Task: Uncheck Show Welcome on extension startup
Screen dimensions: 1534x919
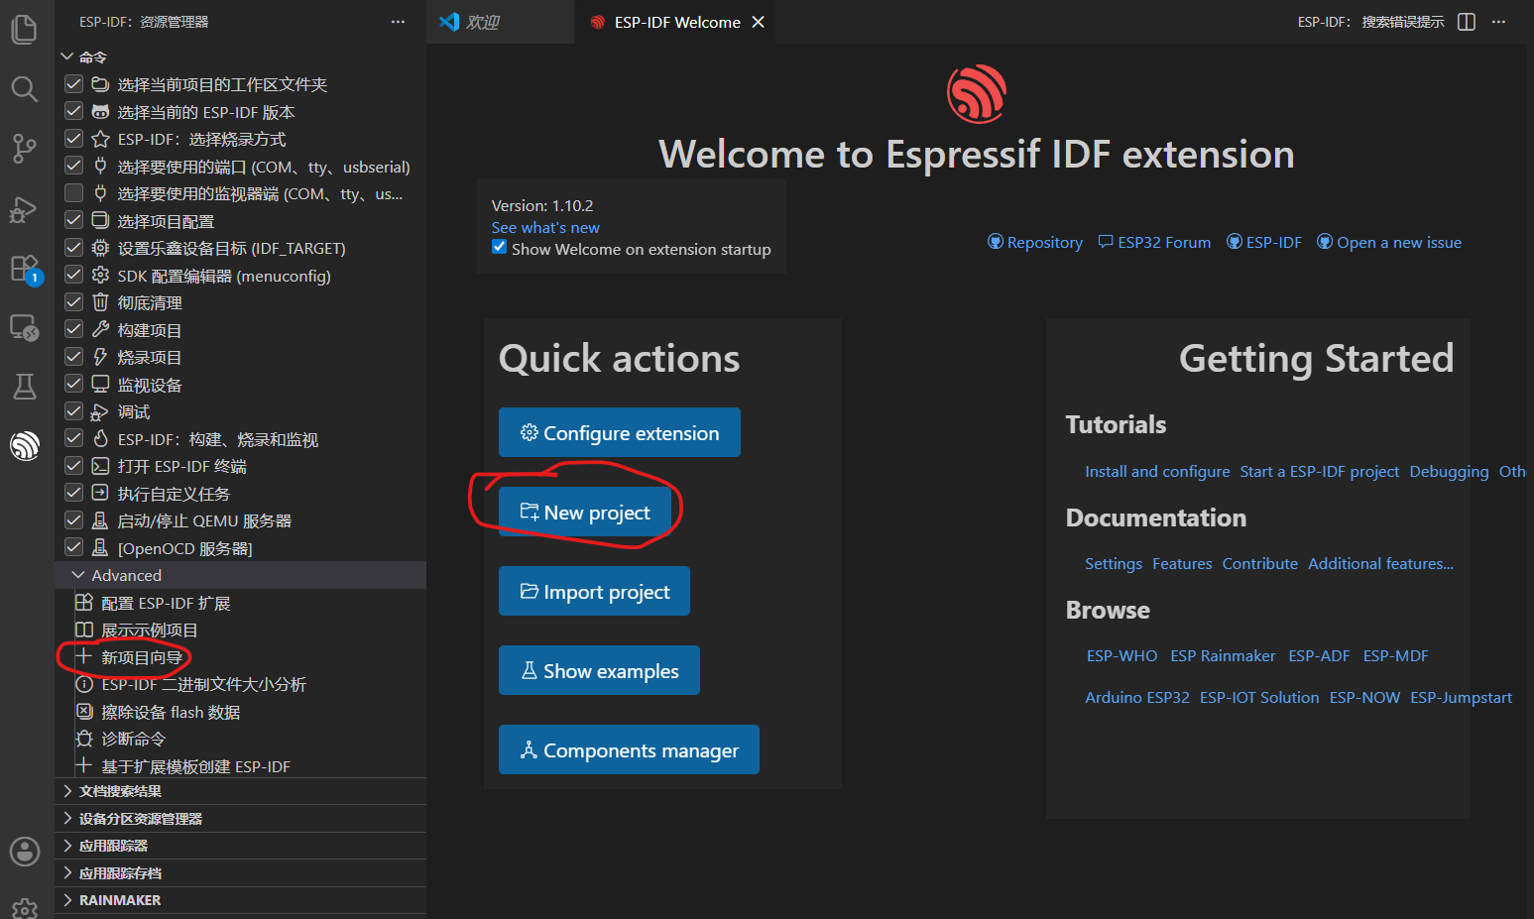Action: 500,248
